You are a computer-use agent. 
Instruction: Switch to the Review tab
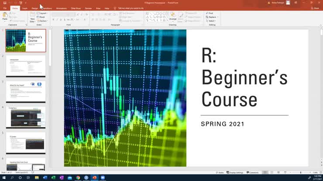click(x=88, y=8)
